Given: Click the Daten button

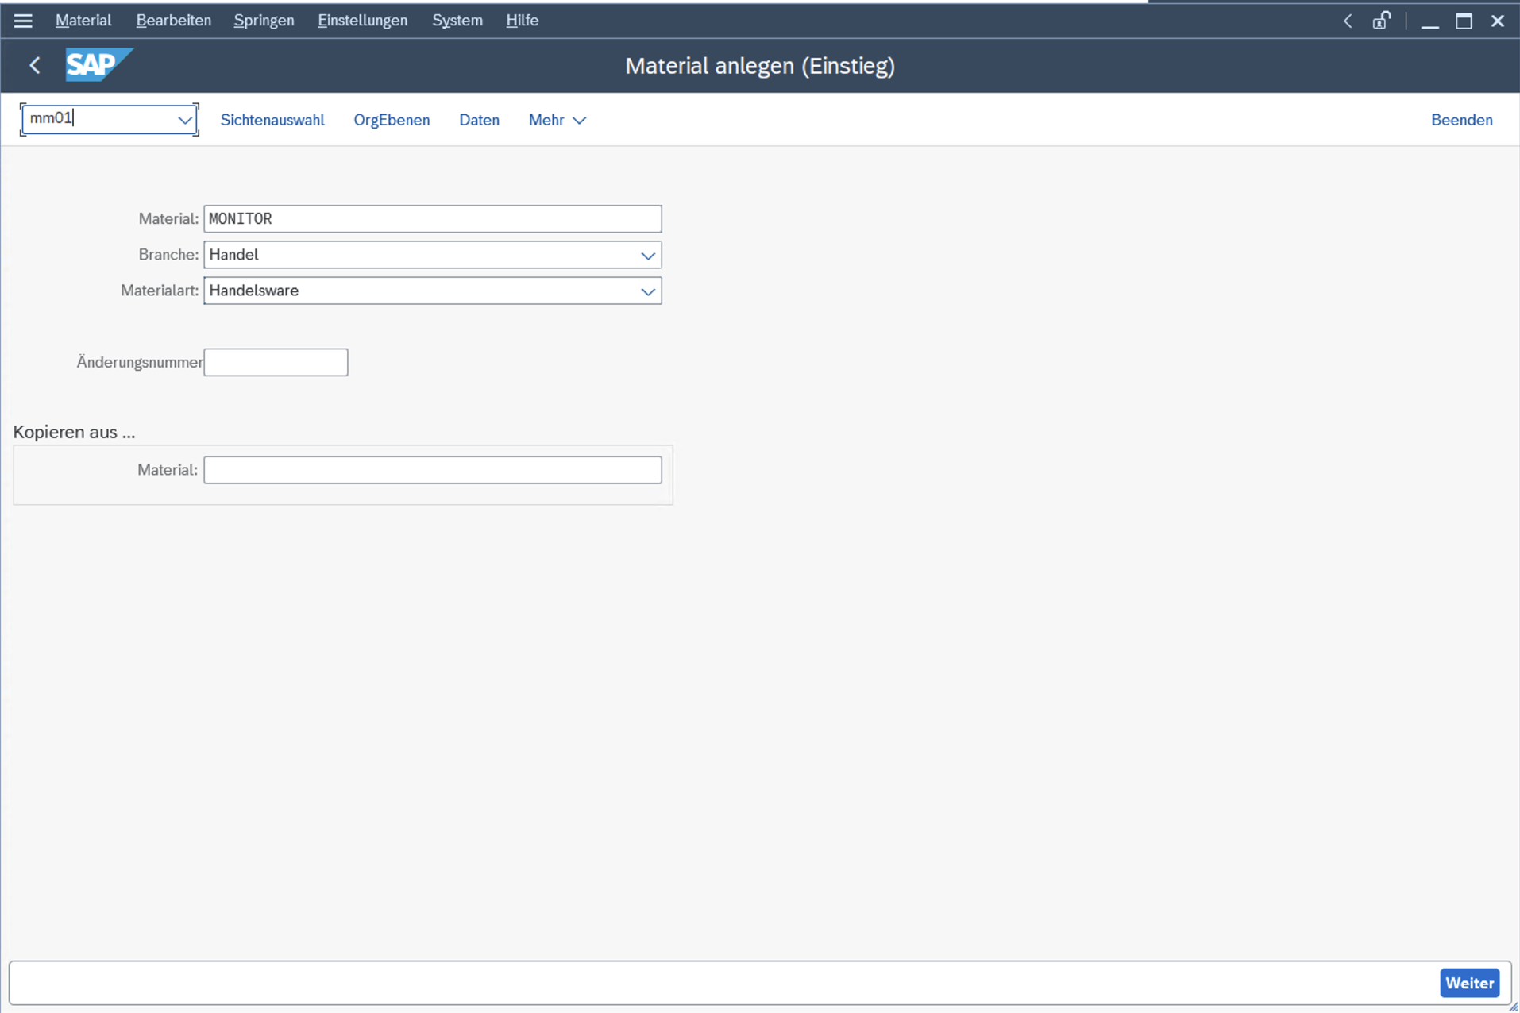Looking at the screenshot, I should (x=479, y=120).
